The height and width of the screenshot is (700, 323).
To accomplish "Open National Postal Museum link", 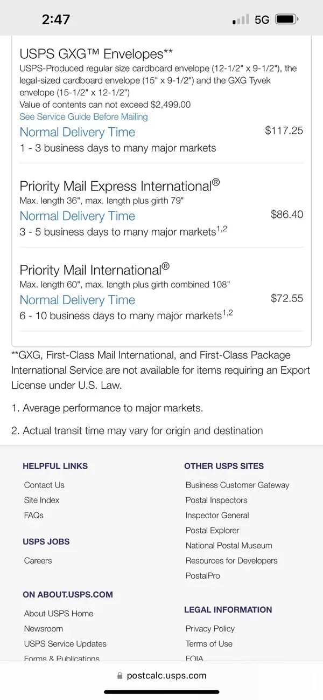I will click(229, 545).
